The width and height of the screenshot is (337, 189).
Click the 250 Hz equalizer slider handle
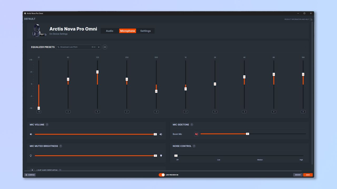coord(127,79)
